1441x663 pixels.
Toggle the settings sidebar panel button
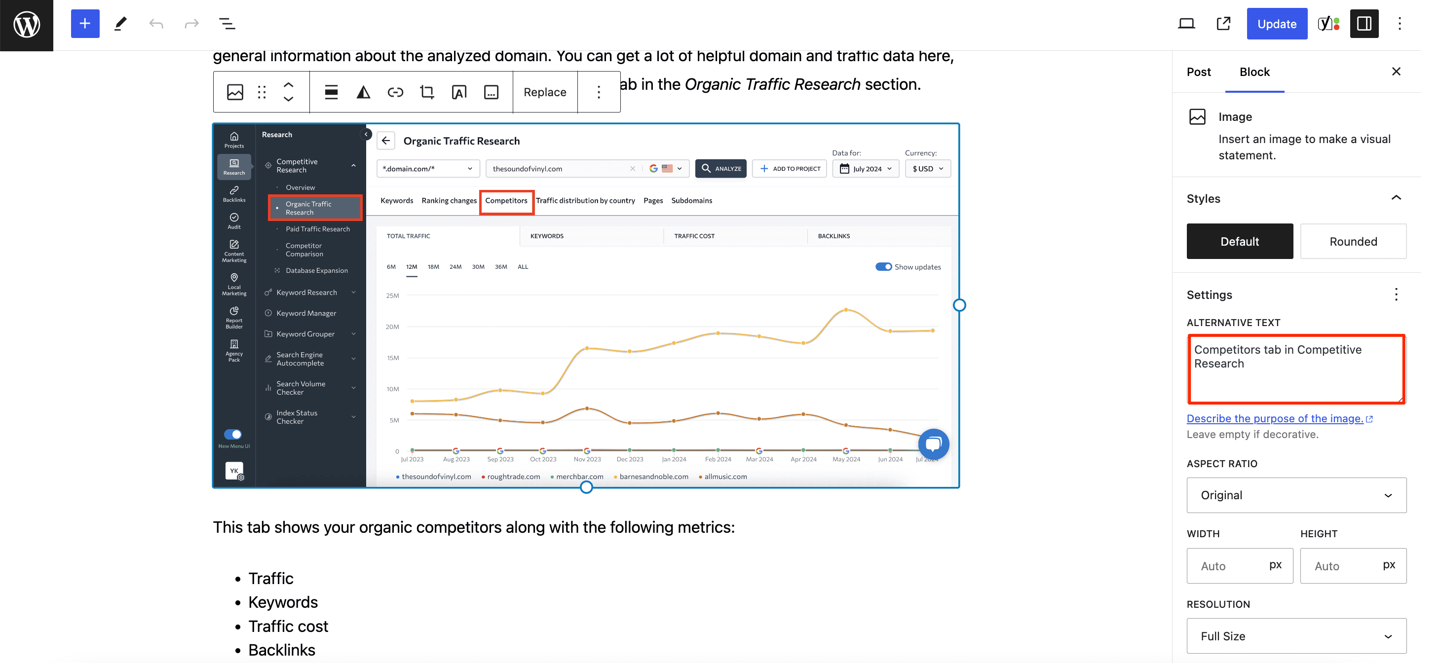1364,24
